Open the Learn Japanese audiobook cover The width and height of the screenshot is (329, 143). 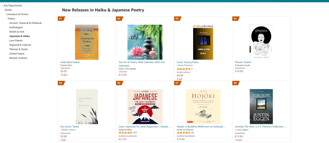(145, 107)
